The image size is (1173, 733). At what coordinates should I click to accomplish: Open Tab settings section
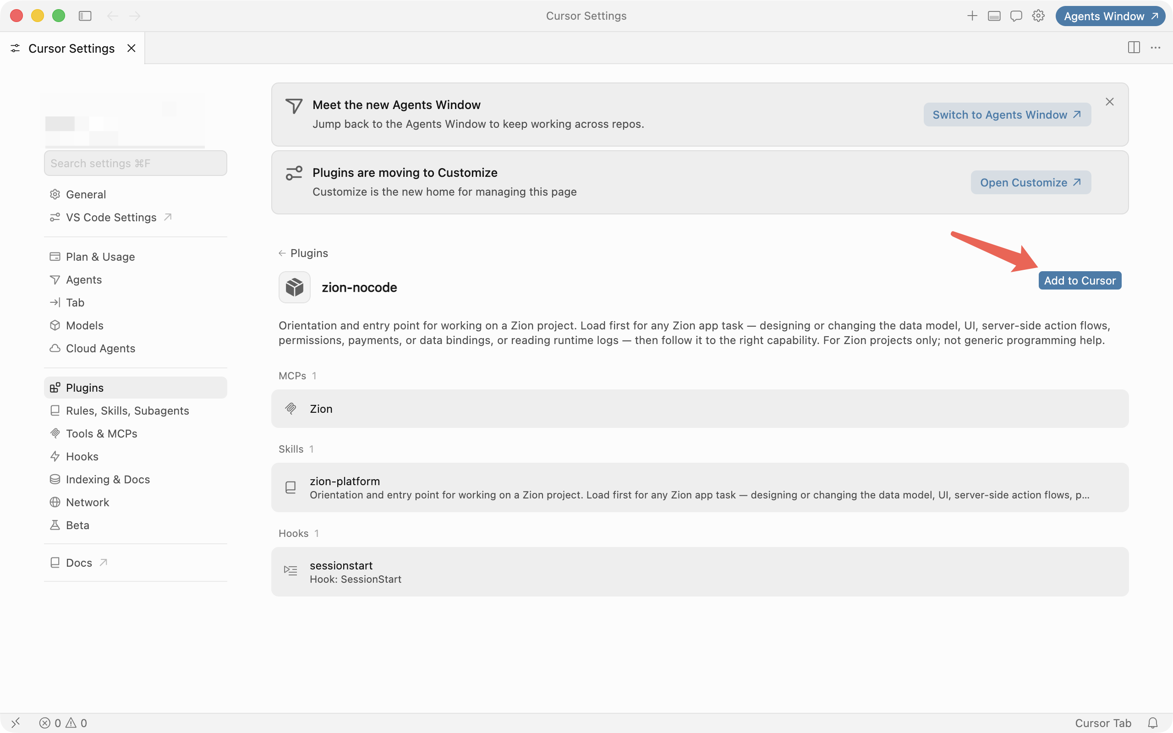[x=135, y=302]
